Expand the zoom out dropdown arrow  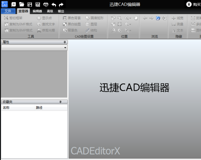pyautogui.click(x=130, y=24)
